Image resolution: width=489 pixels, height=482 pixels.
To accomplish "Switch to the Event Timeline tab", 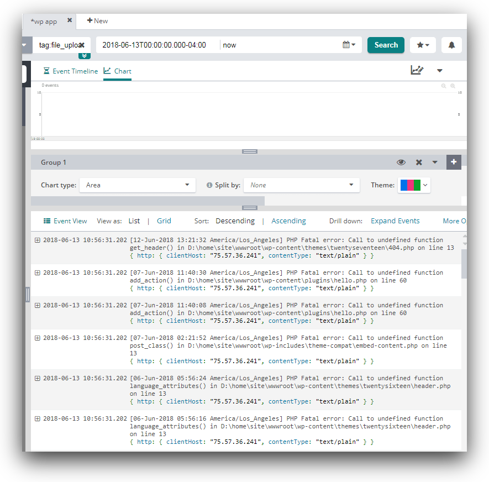I will click(x=71, y=71).
